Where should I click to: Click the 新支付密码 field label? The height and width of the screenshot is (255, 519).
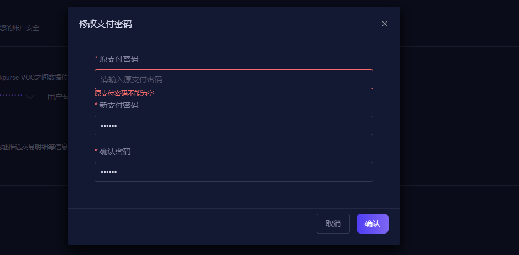click(x=119, y=106)
